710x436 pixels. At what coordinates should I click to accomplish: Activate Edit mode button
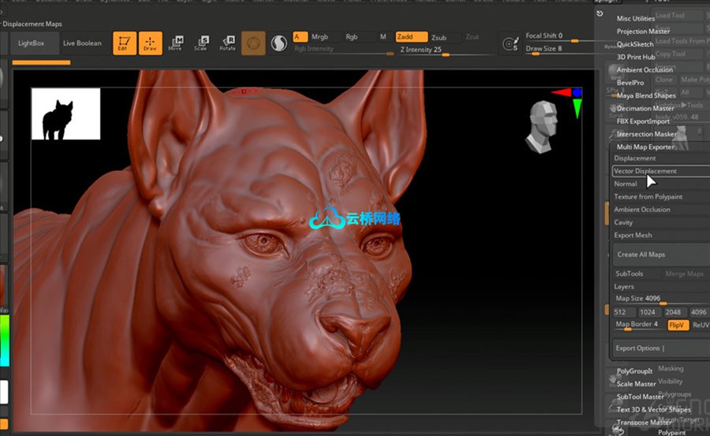(x=123, y=43)
